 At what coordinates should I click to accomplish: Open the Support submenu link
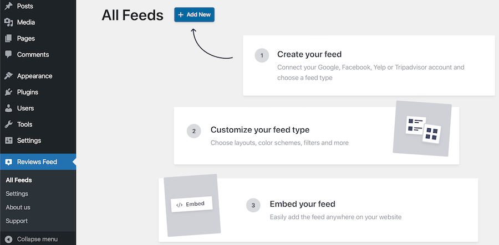click(17, 221)
